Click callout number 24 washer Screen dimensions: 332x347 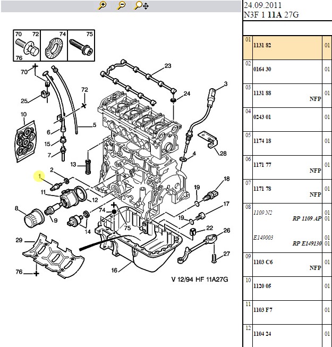pos(187,94)
